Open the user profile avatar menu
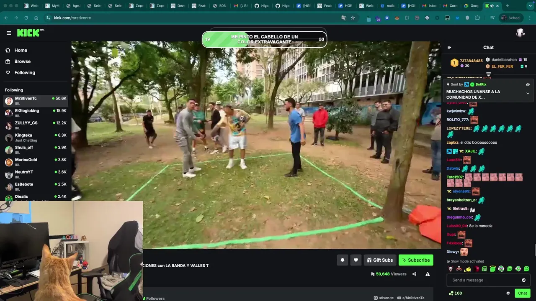The width and height of the screenshot is (536, 301). coord(521,33)
